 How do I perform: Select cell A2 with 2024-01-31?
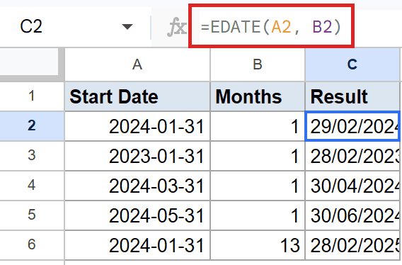137,126
